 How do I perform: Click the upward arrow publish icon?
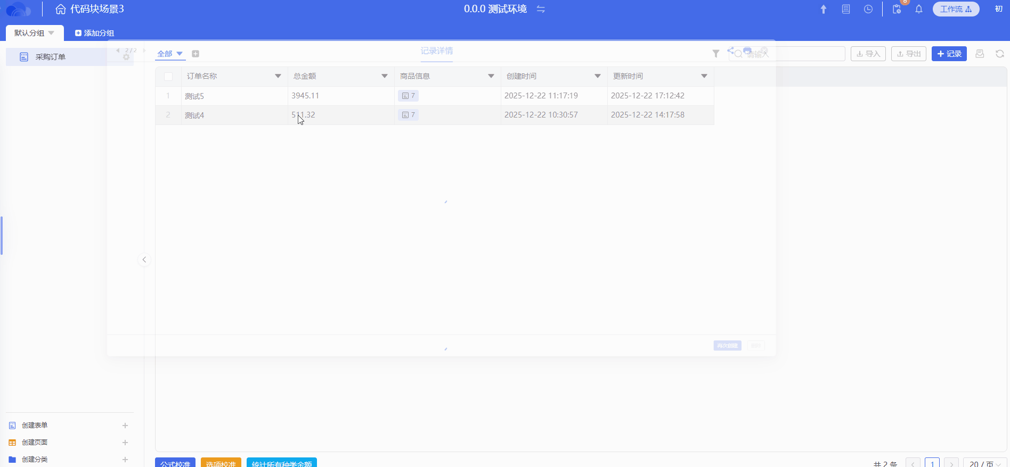click(x=824, y=9)
